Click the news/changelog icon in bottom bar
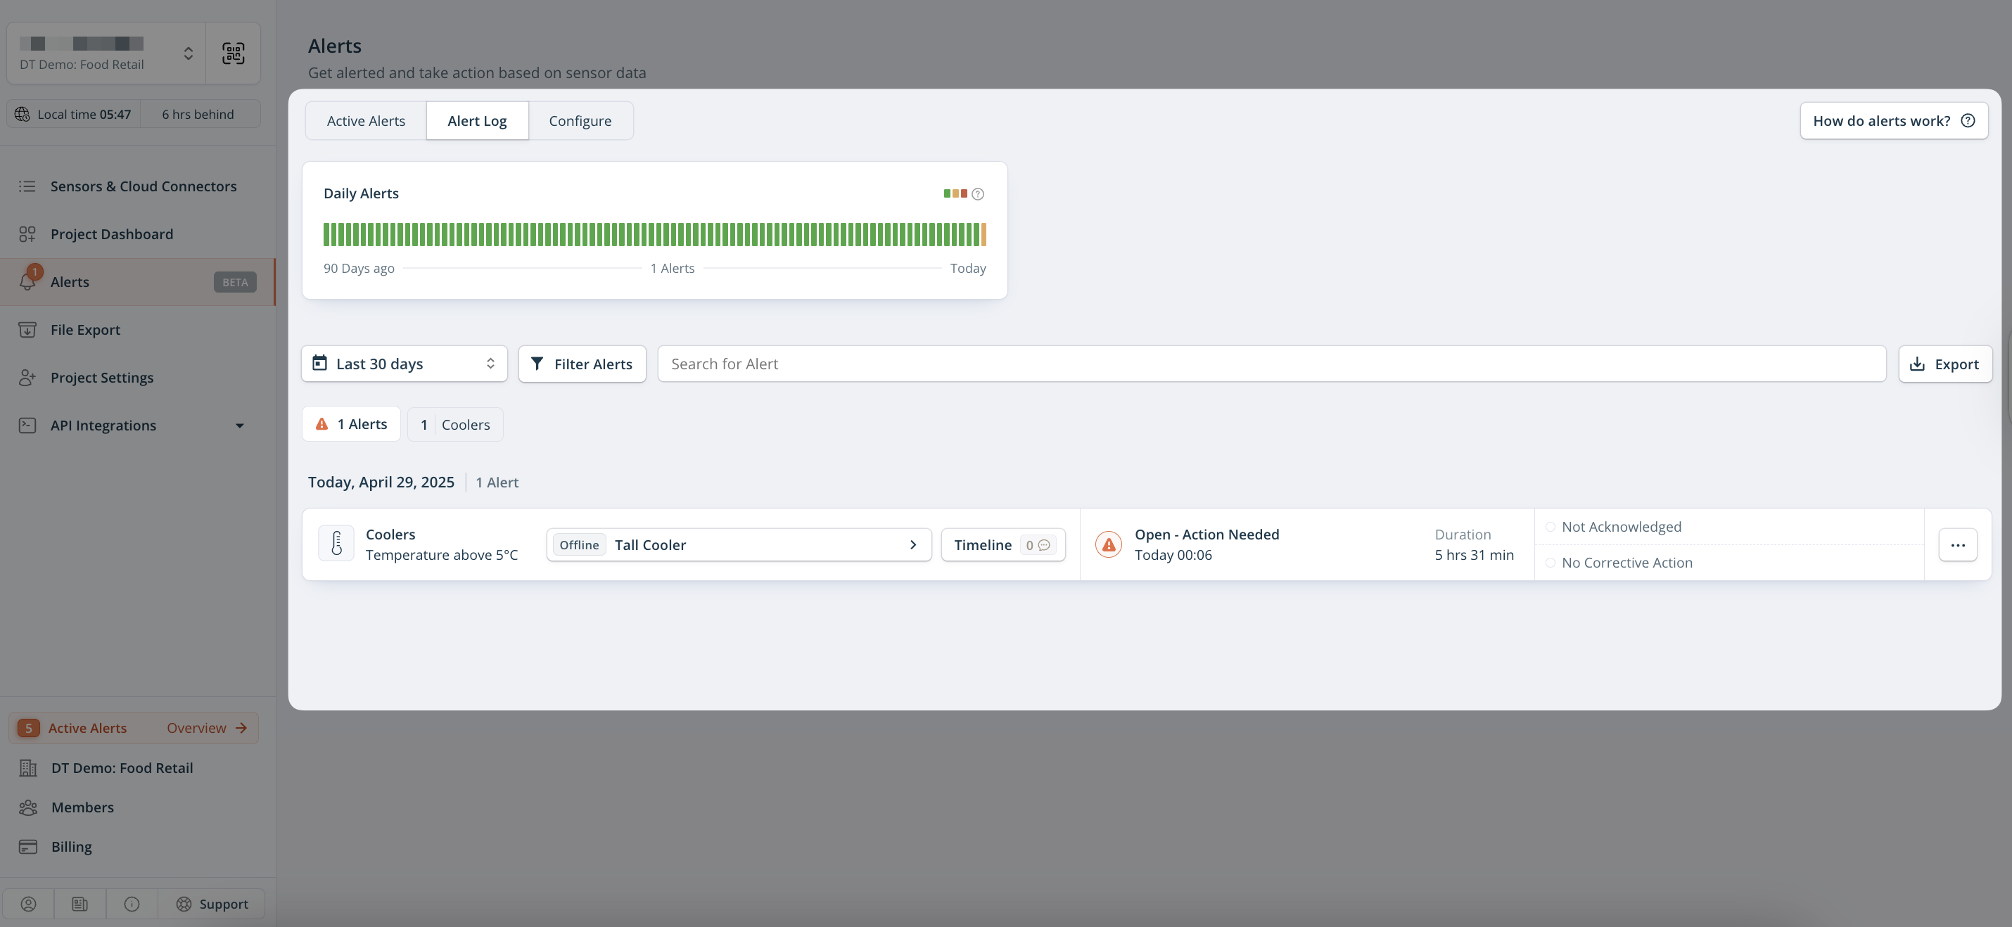This screenshot has width=2012, height=927. pyautogui.click(x=79, y=904)
